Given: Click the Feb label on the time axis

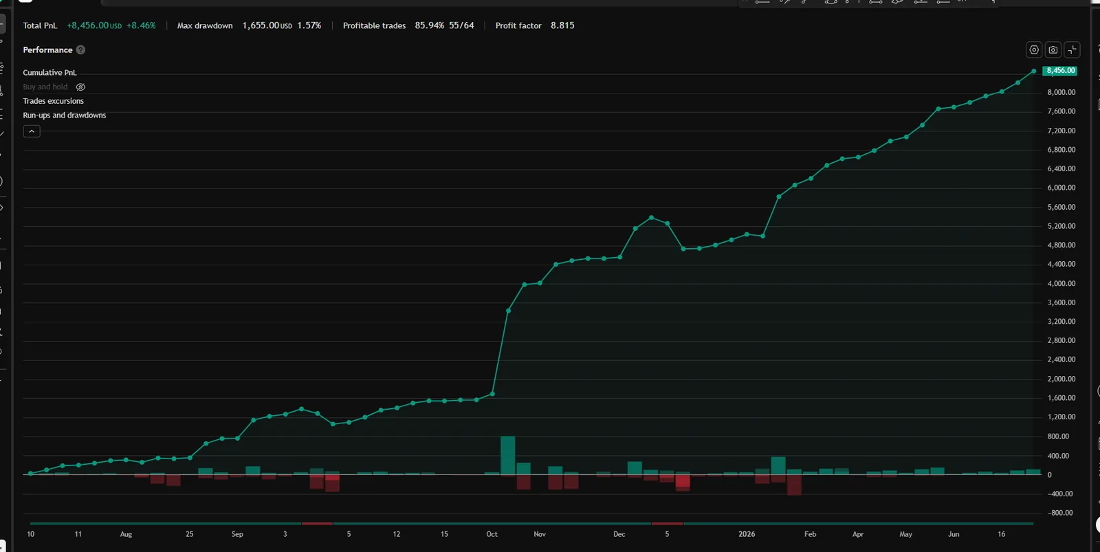Looking at the screenshot, I should point(811,534).
